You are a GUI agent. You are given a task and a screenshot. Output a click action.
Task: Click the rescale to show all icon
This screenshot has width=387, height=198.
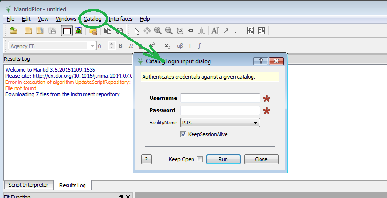click(x=180, y=31)
